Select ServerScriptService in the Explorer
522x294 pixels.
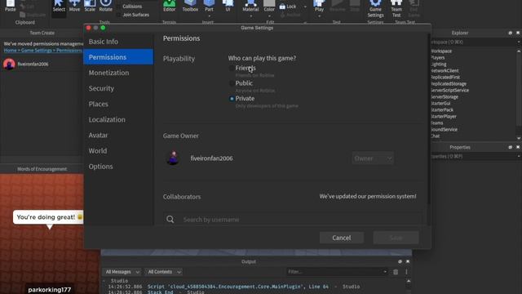pos(449,91)
